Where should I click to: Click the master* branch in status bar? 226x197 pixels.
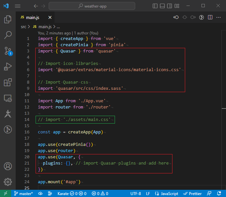pyautogui.click(x=24, y=193)
